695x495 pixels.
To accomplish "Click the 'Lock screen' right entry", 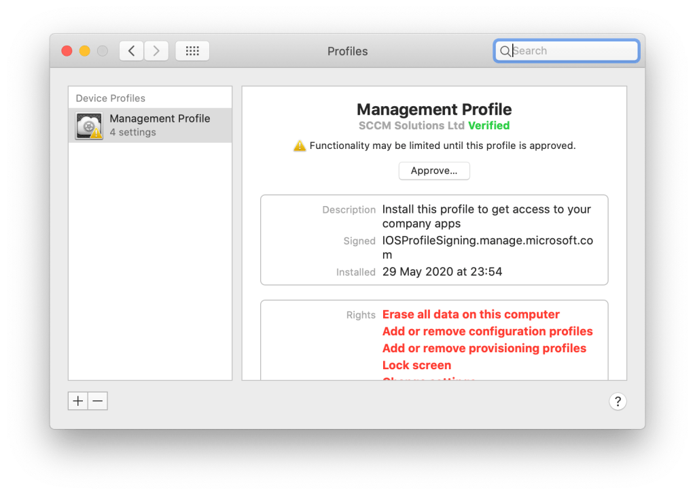I will coord(416,365).
